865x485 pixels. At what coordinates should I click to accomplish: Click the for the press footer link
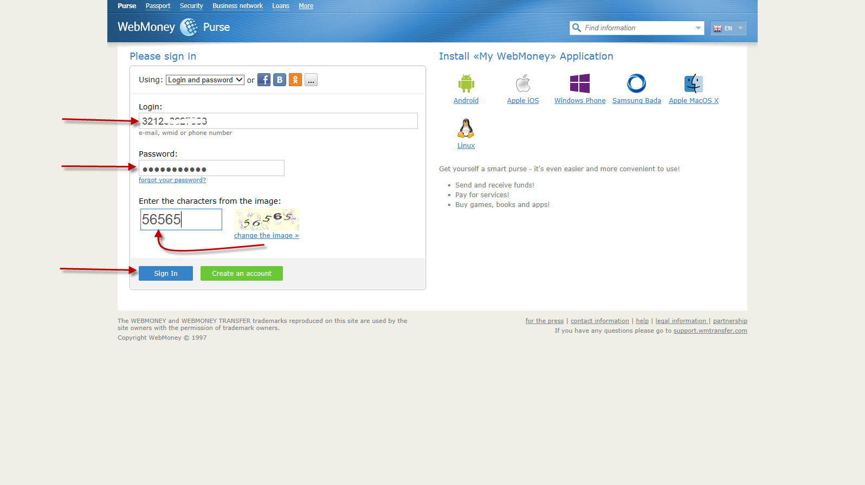[x=545, y=321]
